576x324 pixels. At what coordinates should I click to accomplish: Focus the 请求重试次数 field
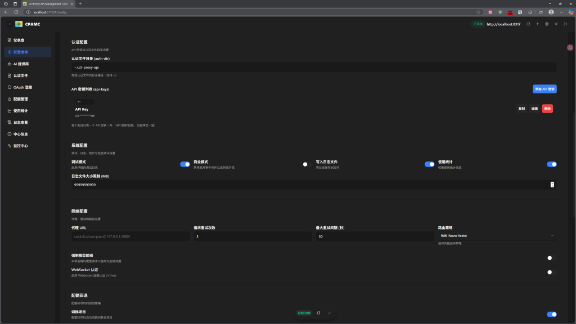tap(253, 236)
